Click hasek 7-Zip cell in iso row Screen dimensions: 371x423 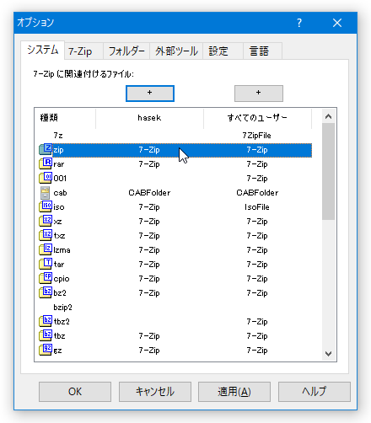(x=149, y=207)
